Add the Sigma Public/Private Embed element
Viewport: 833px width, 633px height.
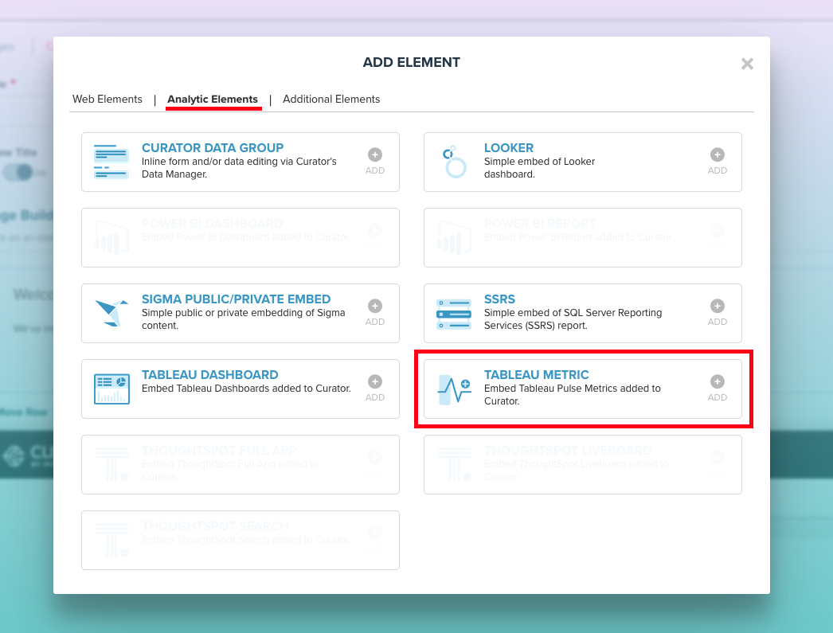(x=375, y=313)
